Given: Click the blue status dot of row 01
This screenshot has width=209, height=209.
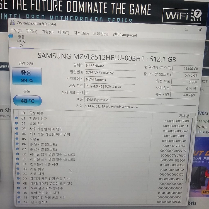Looking at the screenshot, I should [16, 118].
